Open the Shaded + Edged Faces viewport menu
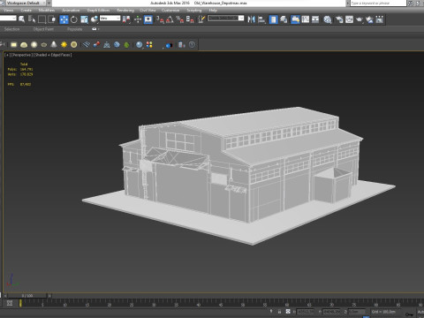This screenshot has height=318, width=424. pyautogui.click(x=52, y=55)
